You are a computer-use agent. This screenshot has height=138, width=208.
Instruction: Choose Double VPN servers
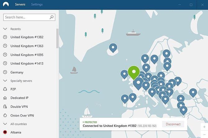point(19,107)
